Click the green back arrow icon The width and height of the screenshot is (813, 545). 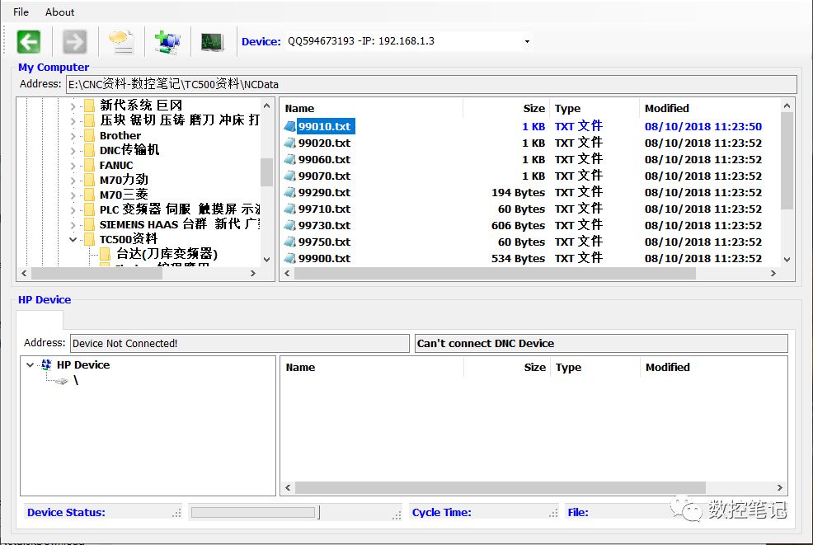point(29,41)
